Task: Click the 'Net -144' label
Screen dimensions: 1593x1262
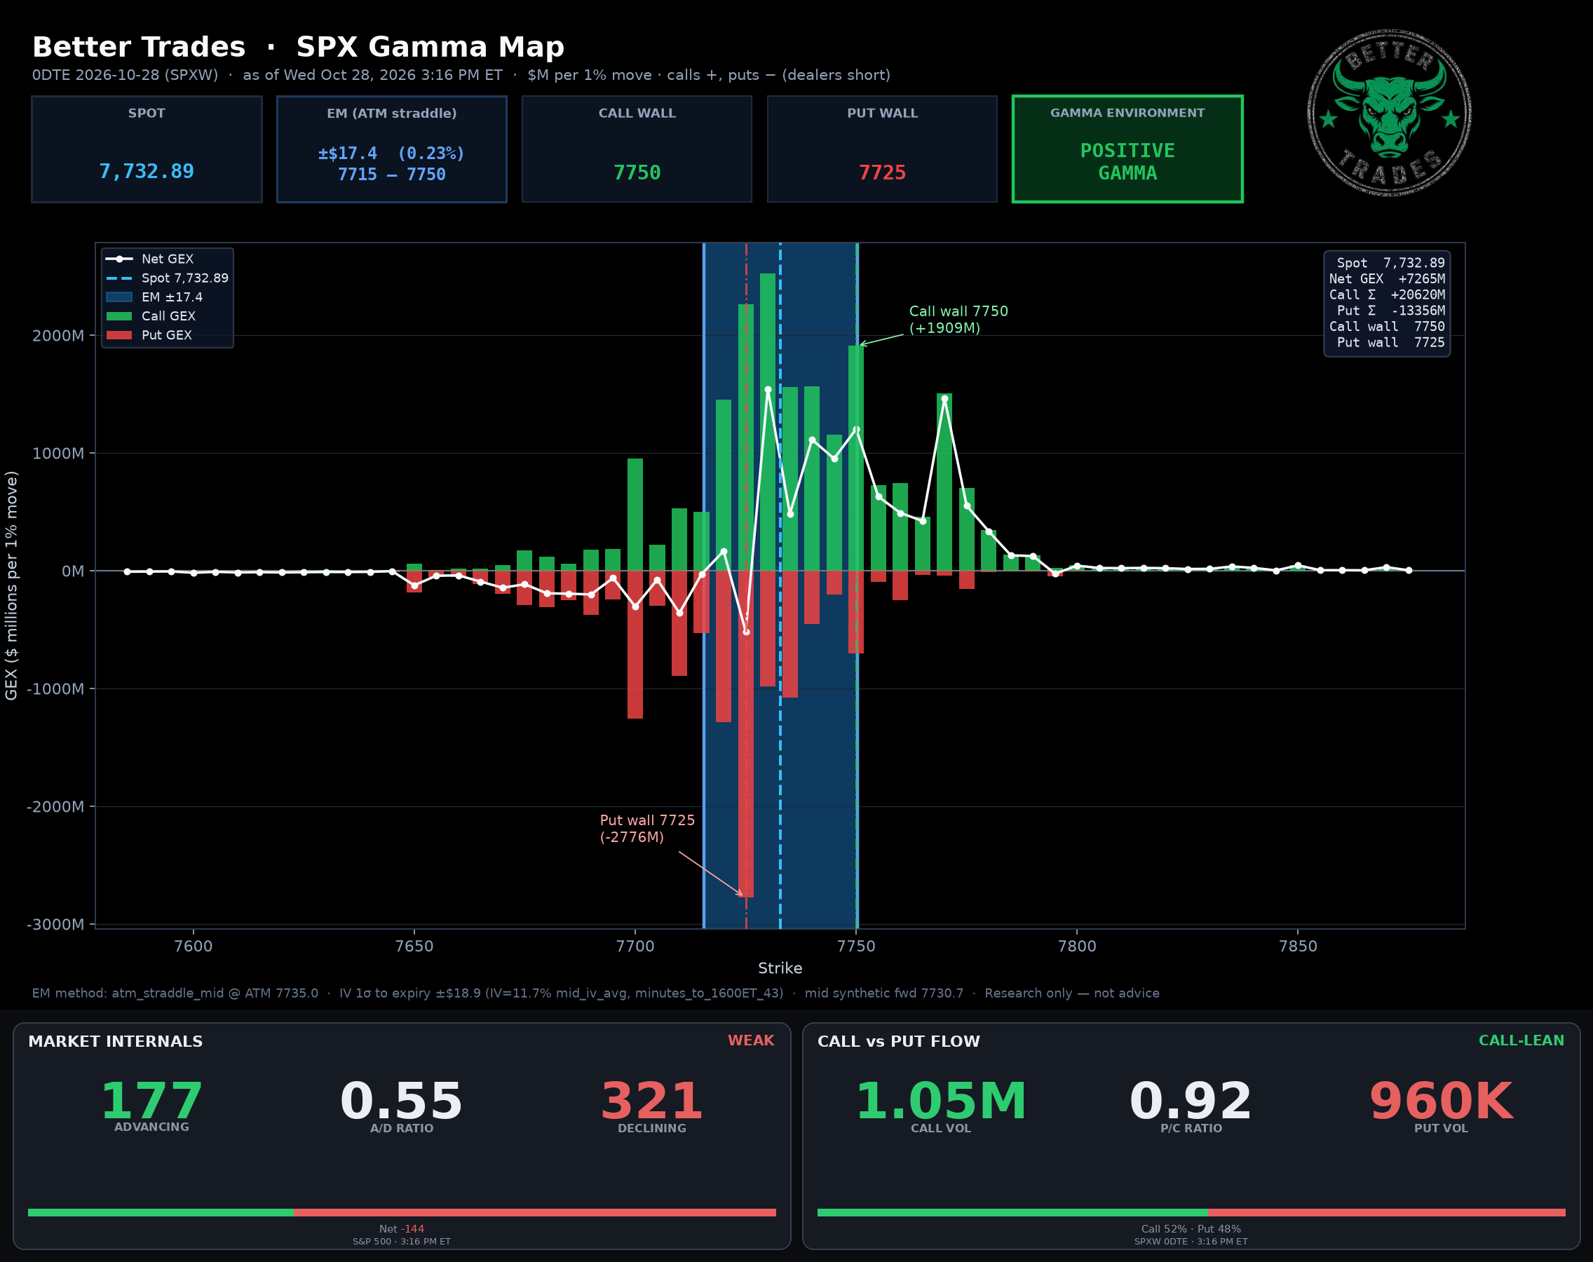Action: click(x=402, y=1229)
